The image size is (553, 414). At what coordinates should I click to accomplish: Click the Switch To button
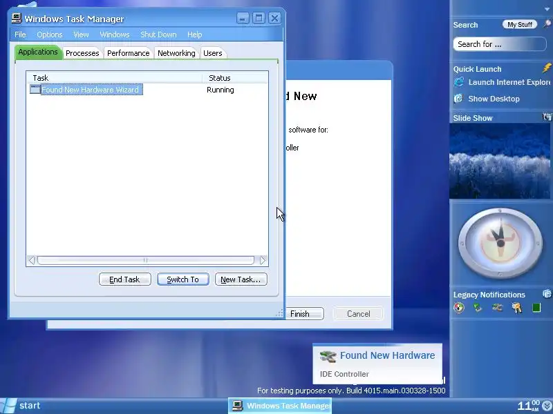183,279
